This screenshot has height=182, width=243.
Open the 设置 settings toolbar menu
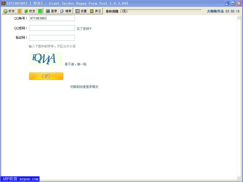tap(81, 11)
